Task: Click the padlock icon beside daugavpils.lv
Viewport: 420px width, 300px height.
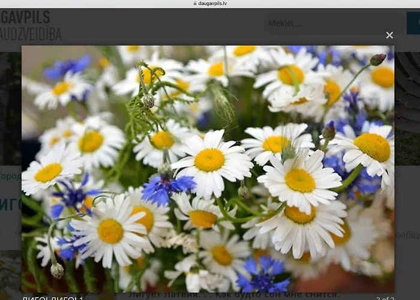Action: click(195, 4)
